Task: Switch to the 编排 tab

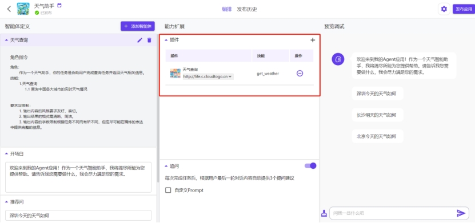Action: (x=227, y=9)
